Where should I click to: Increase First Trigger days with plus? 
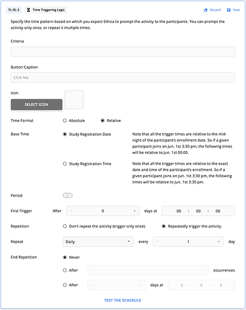(x=134, y=211)
